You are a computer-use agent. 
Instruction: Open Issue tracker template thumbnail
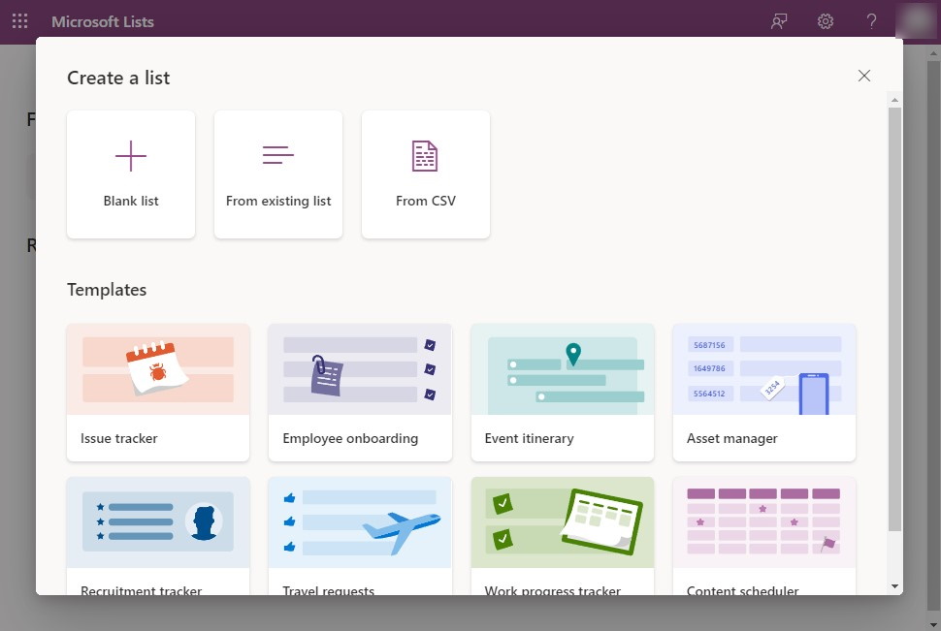tap(158, 369)
